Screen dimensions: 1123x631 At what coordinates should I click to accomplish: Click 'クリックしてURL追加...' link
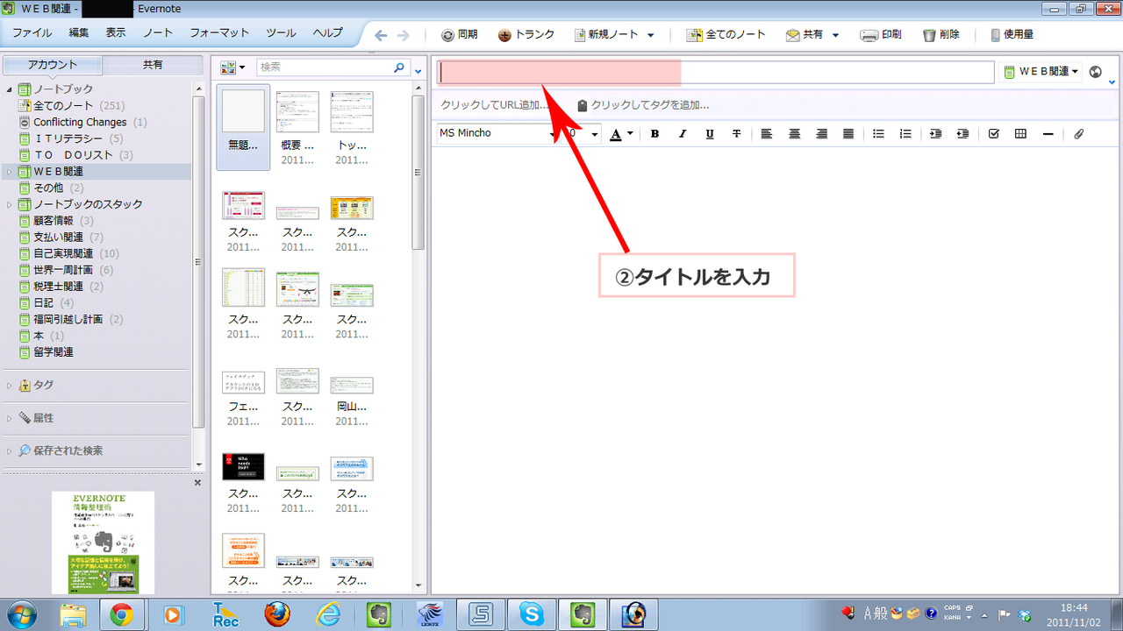[495, 105]
